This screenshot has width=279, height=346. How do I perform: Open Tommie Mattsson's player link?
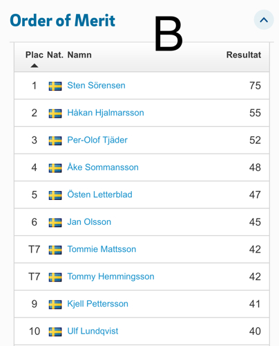102,249
